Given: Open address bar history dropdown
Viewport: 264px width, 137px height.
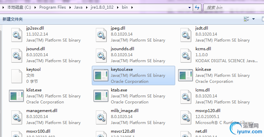Looking at the screenshot, I should point(189,8).
